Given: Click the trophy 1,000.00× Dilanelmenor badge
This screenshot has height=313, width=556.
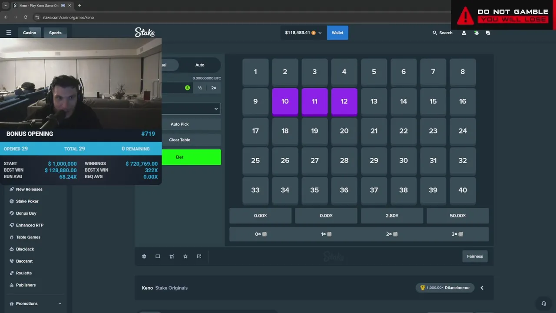Looking at the screenshot, I should 445,288.
